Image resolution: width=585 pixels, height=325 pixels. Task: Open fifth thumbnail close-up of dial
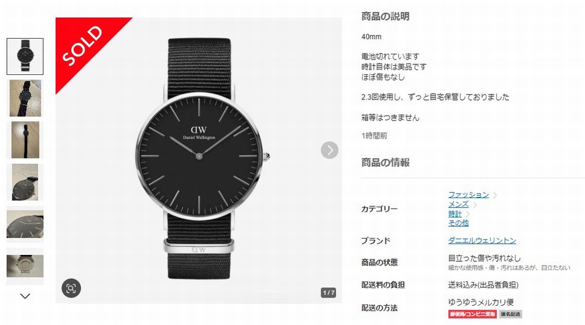[x=25, y=224]
